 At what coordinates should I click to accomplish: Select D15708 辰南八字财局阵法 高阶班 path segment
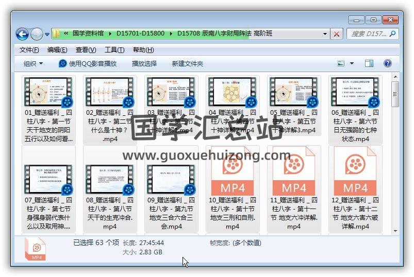[x=225, y=33]
